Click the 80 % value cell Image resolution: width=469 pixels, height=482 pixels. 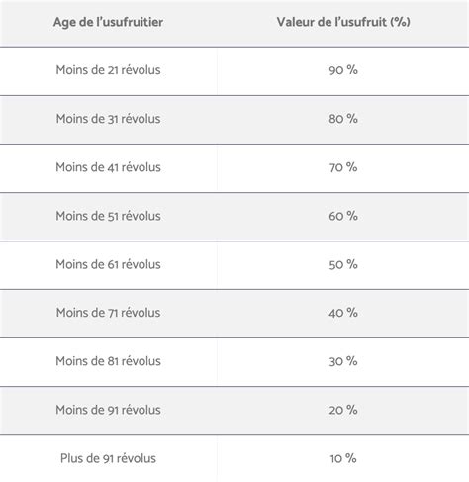click(343, 119)
